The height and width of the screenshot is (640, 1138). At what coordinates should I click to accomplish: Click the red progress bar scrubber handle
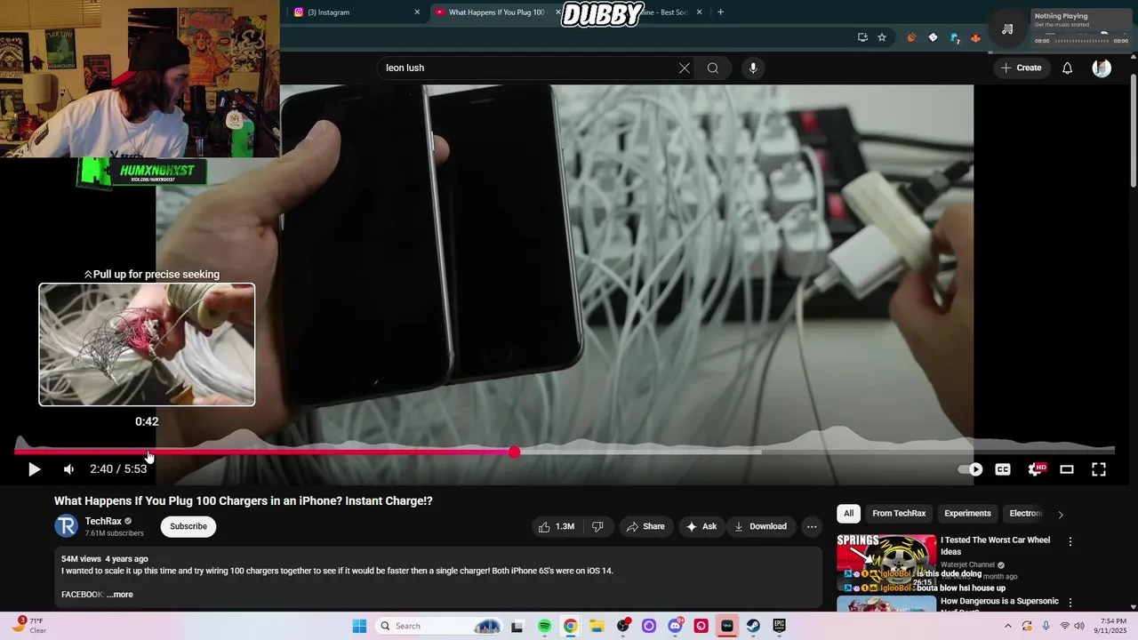tap(514, 452)
